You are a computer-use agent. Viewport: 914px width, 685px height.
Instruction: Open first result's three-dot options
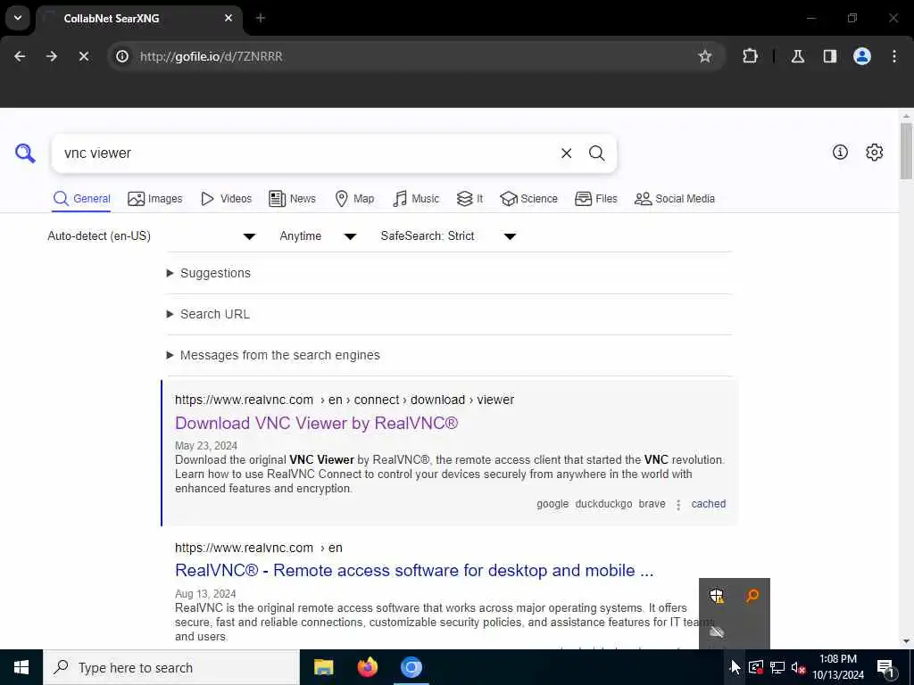point(678,505)
